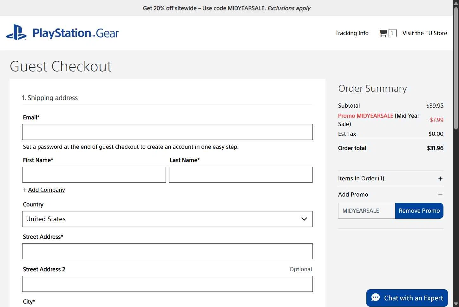Click the Street Address 2 field
The width and height of the screenshot is (459, 307).
coord(167,284)
